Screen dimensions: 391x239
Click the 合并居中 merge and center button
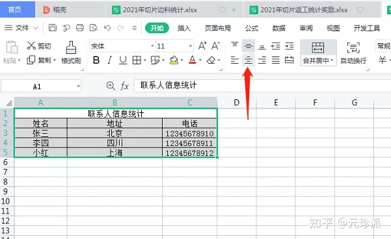point(318,53)
